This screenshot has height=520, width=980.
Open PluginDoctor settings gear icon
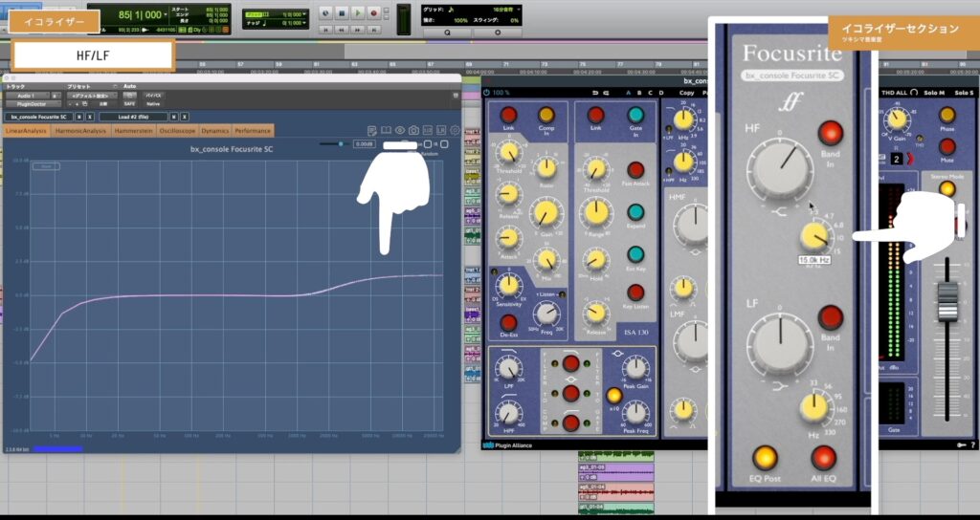(x=455, y=130)
